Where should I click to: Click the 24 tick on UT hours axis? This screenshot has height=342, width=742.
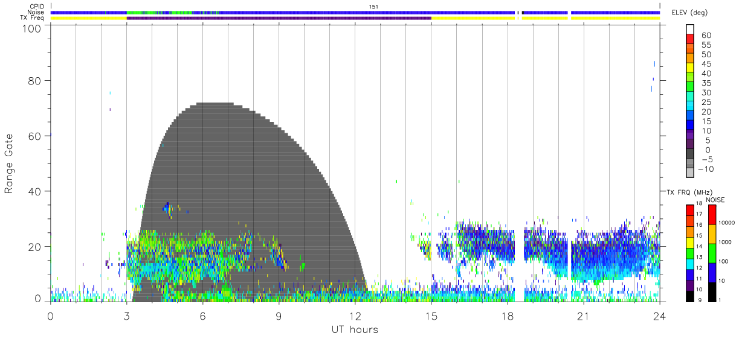click(x=659, y=315)
